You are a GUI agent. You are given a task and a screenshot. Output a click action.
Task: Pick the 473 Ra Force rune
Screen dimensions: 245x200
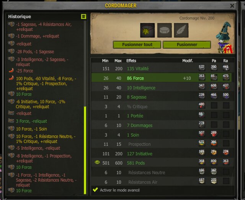225,77
